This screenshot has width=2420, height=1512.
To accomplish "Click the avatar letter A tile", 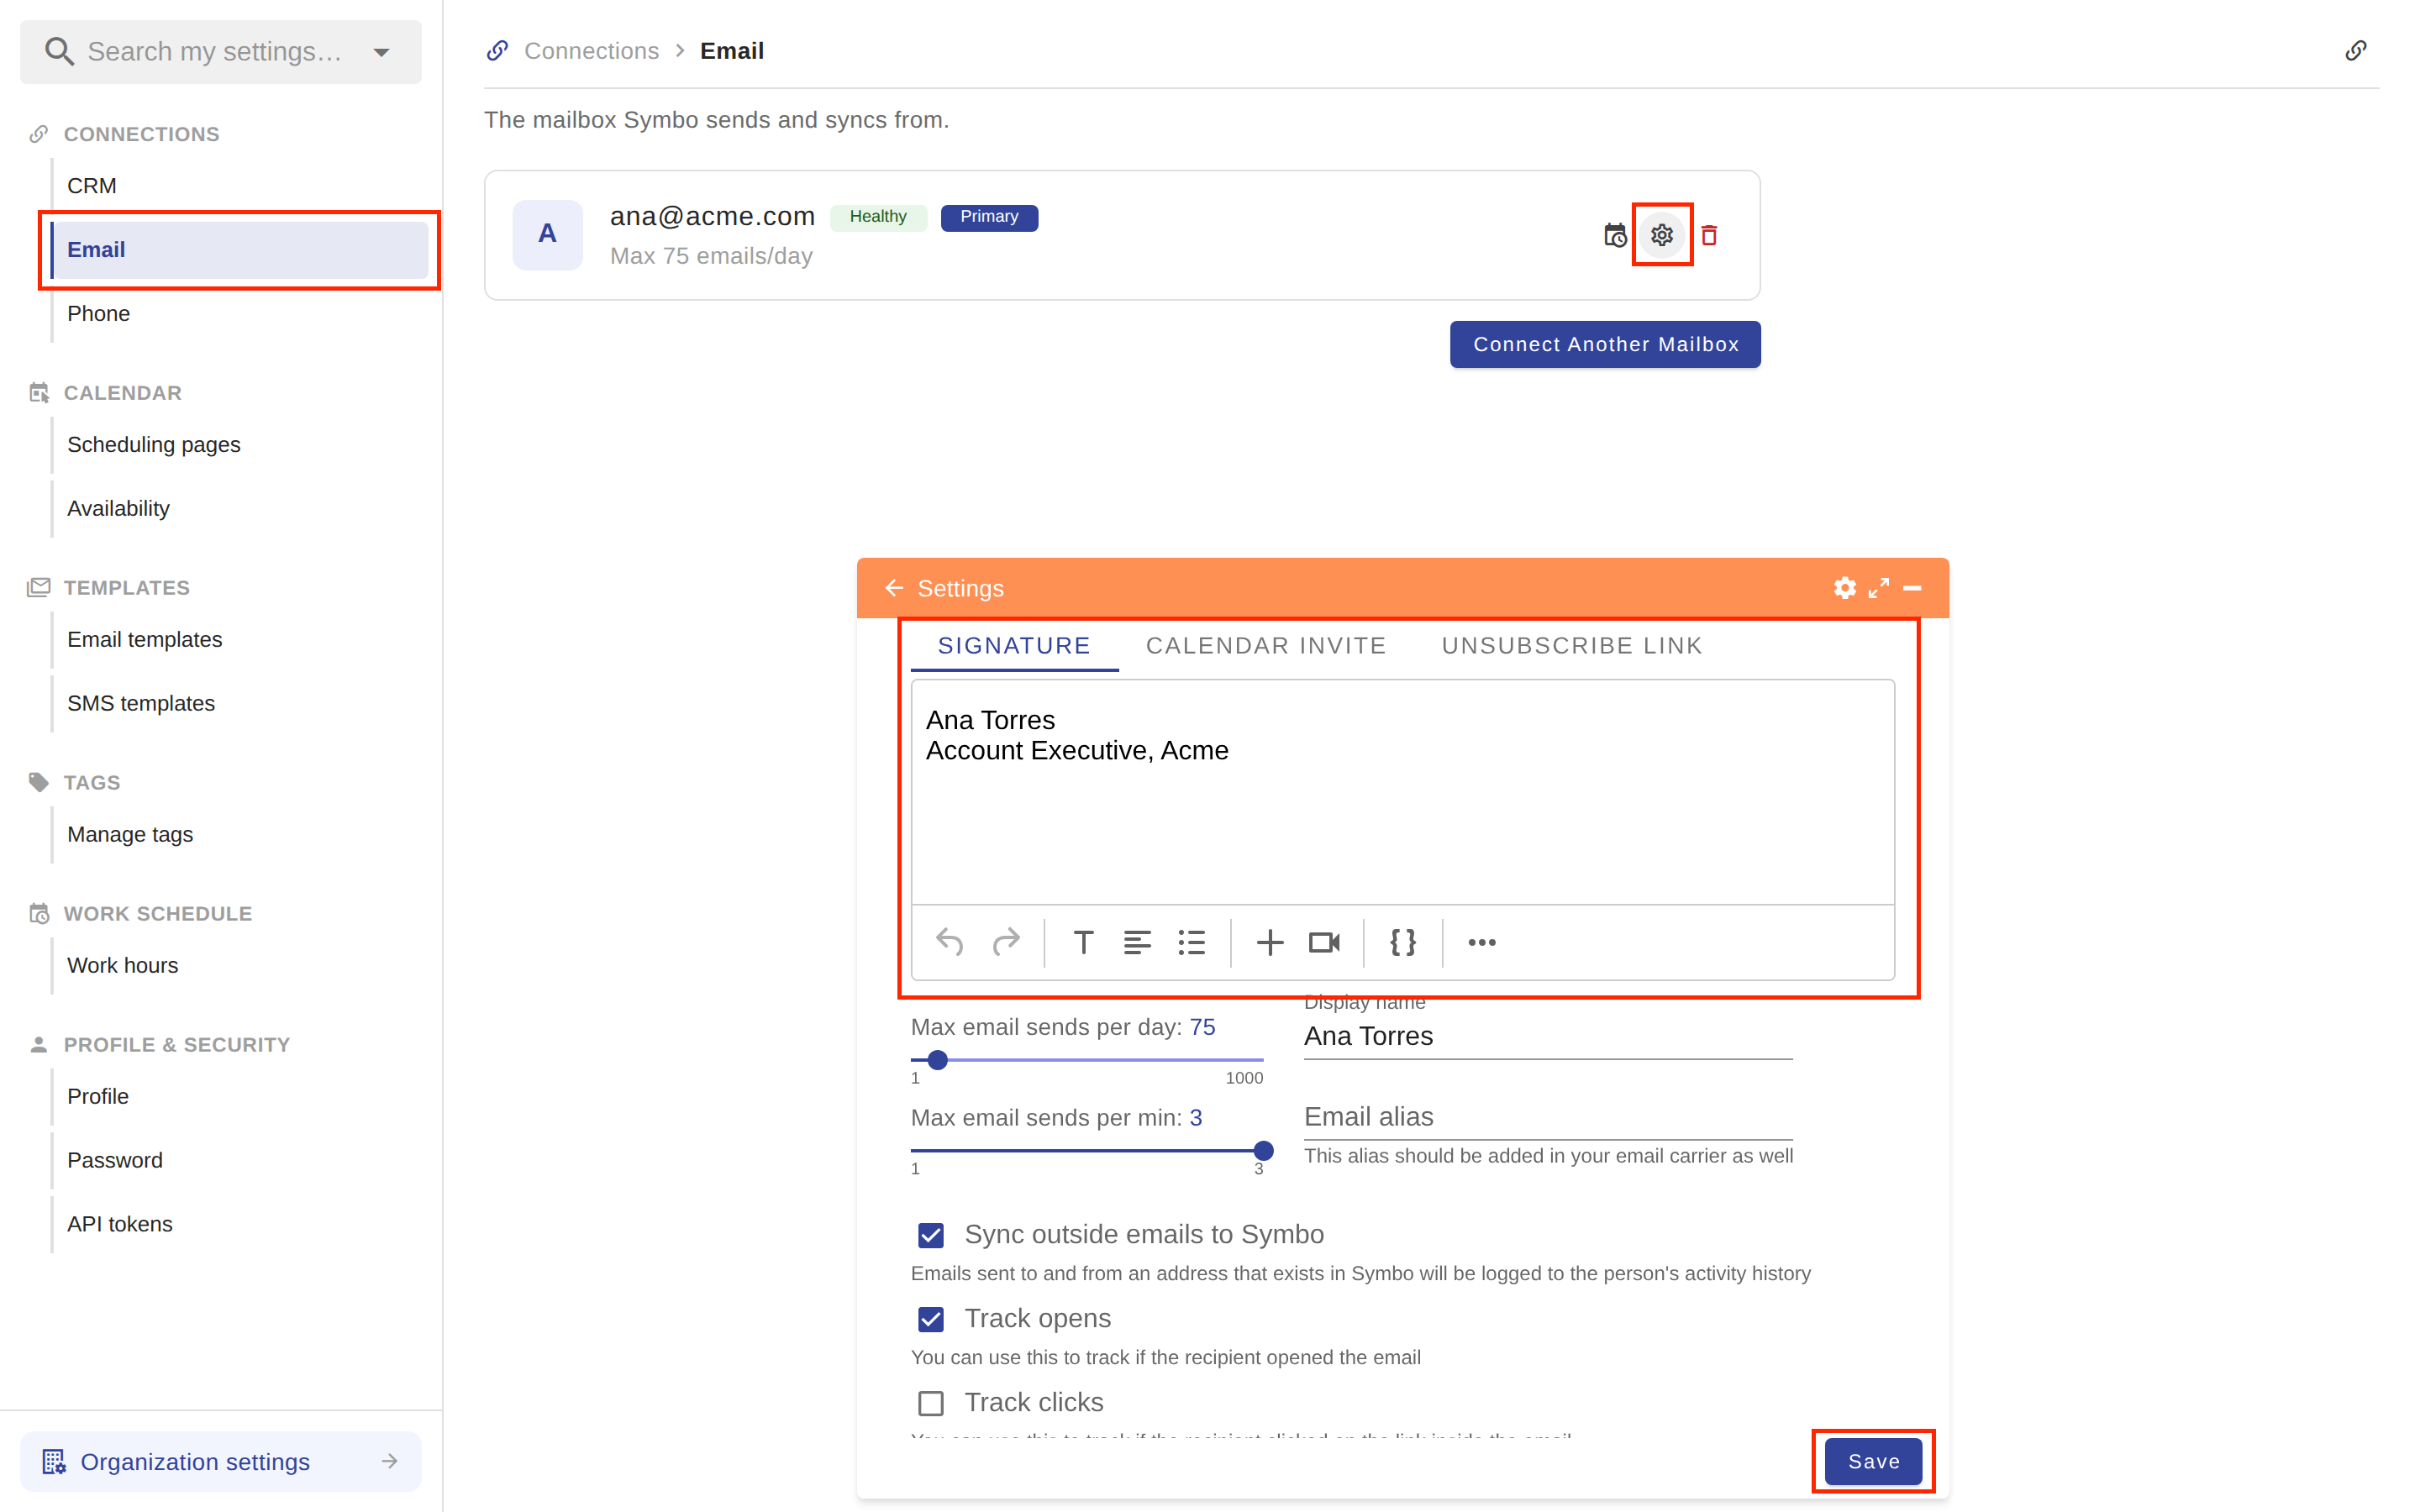I will point(547,234).
